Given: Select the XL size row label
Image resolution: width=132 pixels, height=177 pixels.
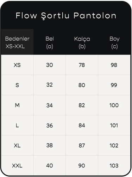Looking at the screenshot, I should [17, 145].
